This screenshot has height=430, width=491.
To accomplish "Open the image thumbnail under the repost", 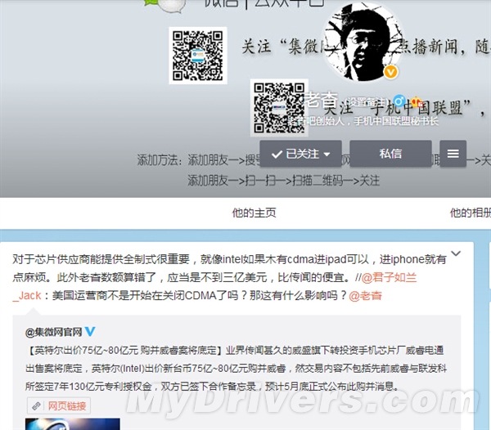I will point(72,424).
